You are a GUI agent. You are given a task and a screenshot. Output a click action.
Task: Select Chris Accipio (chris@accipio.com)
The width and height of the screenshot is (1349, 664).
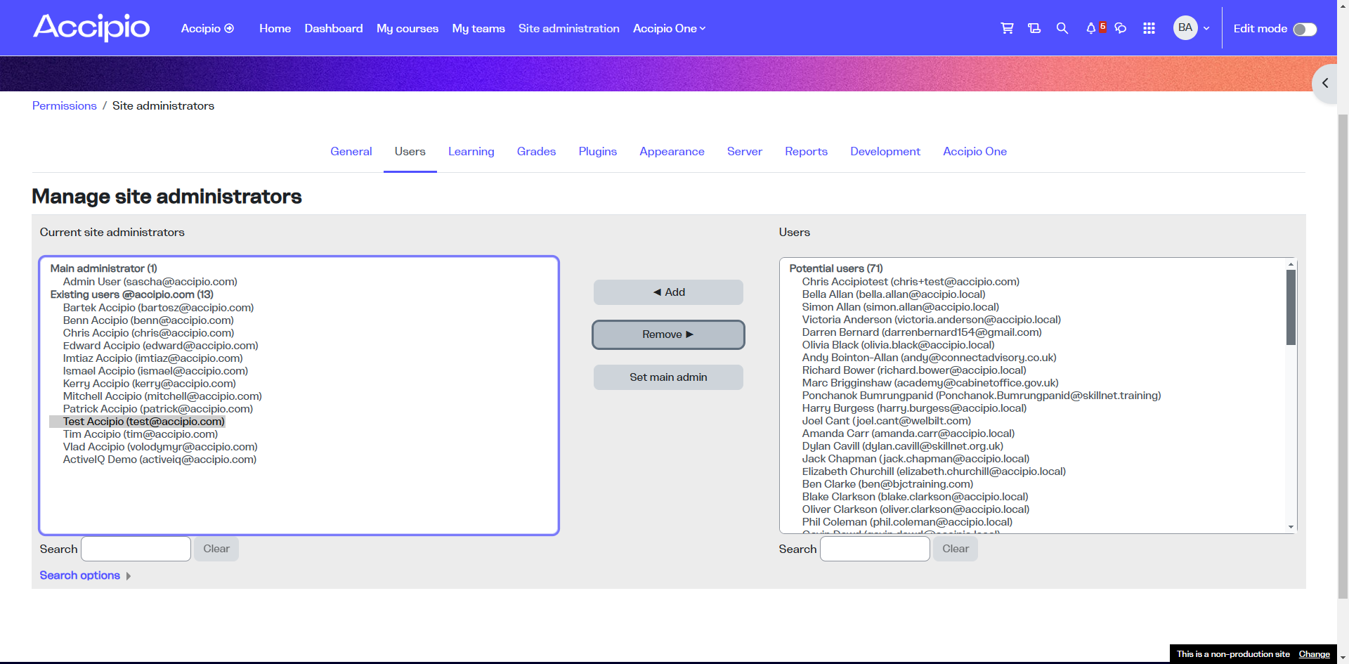tap(148, 333)
